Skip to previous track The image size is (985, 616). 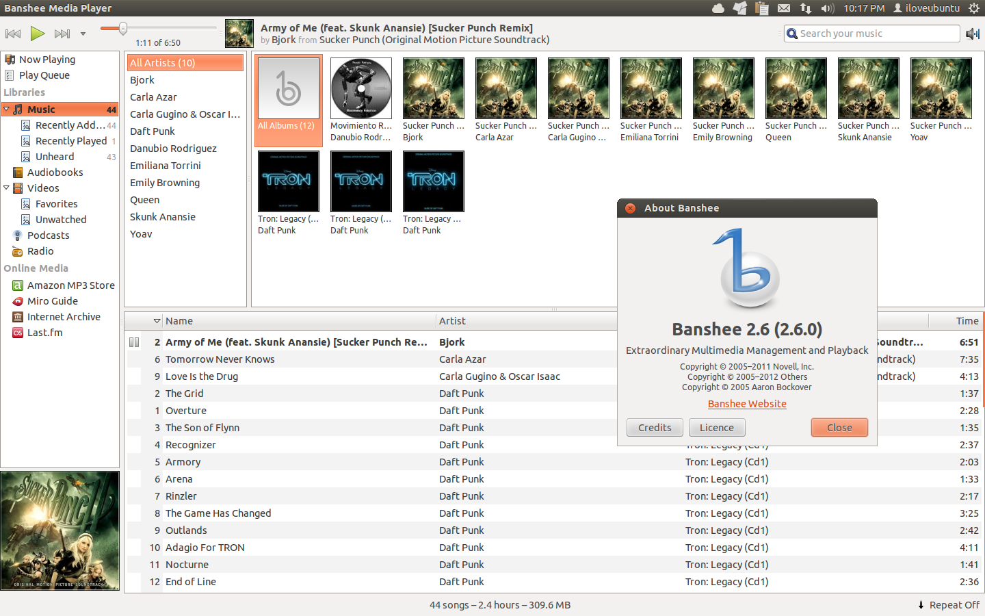coord(13,34)
